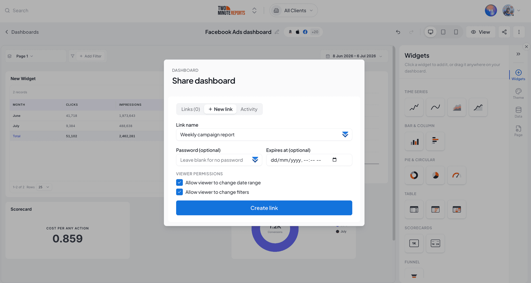Screen dimensions: 531x283
Task: Open the date range dropdown
Action: tap(354, 56)
